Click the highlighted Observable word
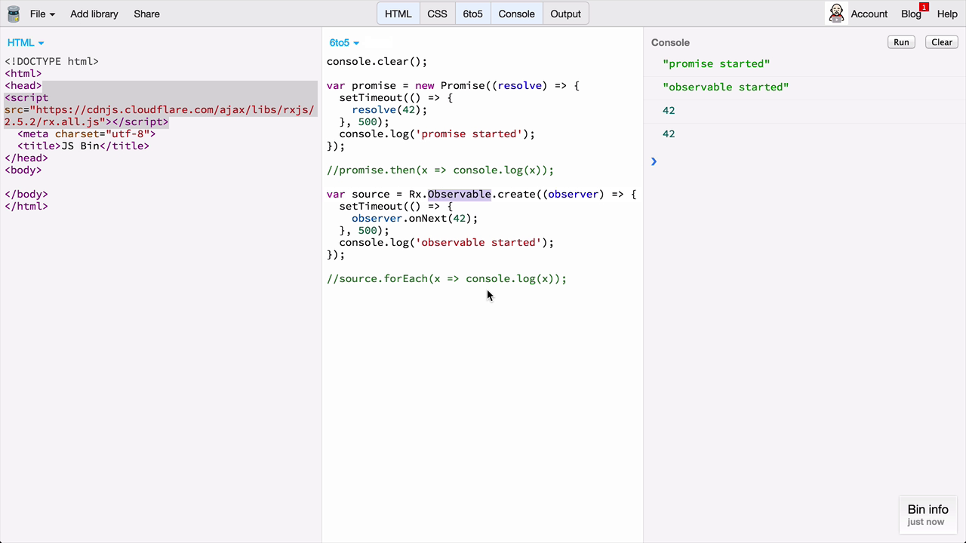The height and width of the screenshot is (543, 966). coord(459,195)
